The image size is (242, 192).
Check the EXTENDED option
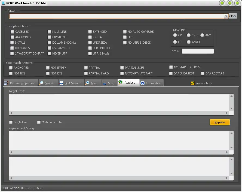[x=90, y=32]
